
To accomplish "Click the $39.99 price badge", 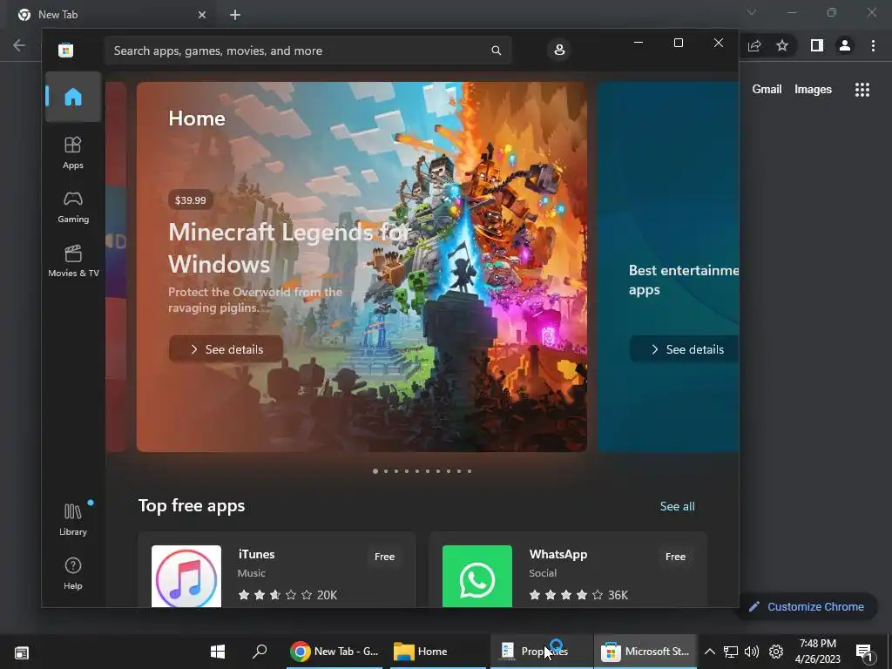I will pos(191,199).
